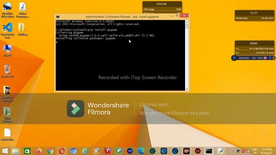This screenshot has width=276, height=155.
Task: Open This PC desktop icon
Action: (x=7, y=50)
